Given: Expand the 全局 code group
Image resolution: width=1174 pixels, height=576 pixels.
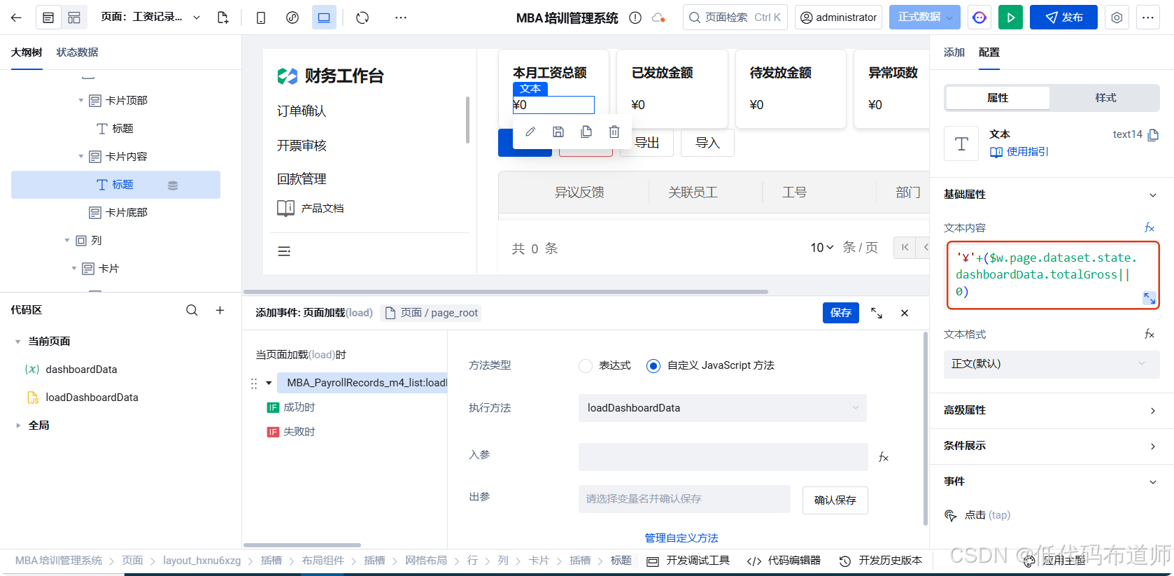Looking at the screenshot, I should pos(17,426).
